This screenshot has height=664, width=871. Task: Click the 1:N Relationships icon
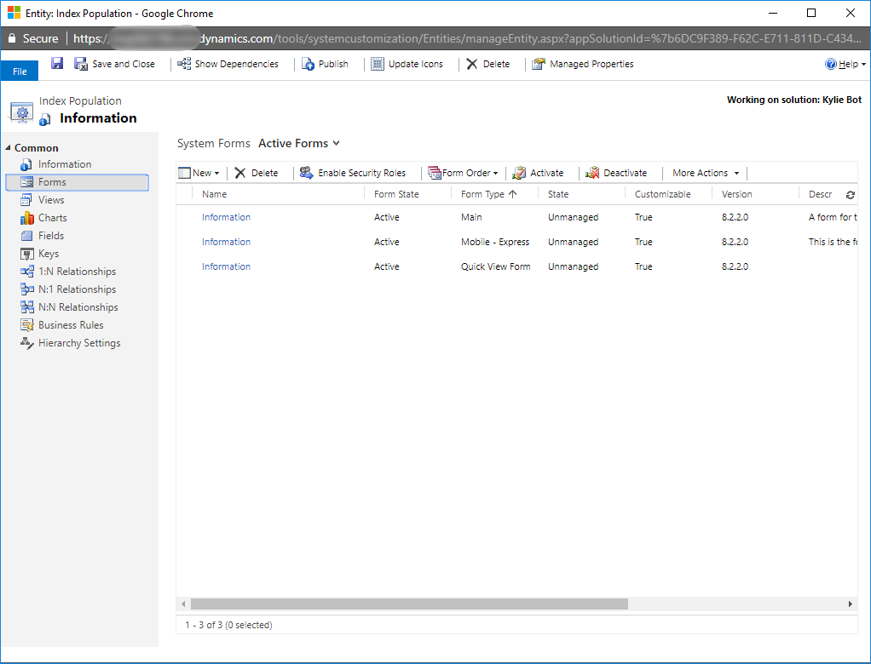point(26,272)
